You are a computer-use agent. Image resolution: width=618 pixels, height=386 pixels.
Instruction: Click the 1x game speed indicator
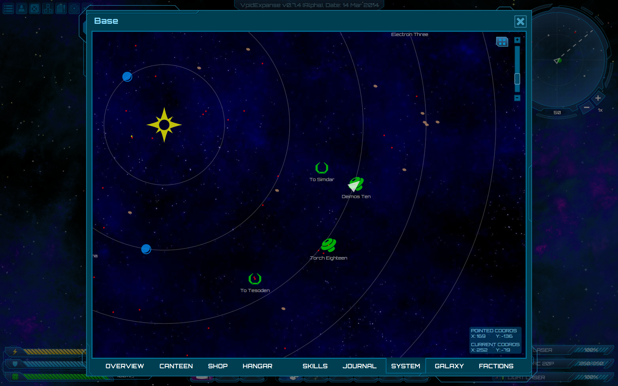[600, 110]
